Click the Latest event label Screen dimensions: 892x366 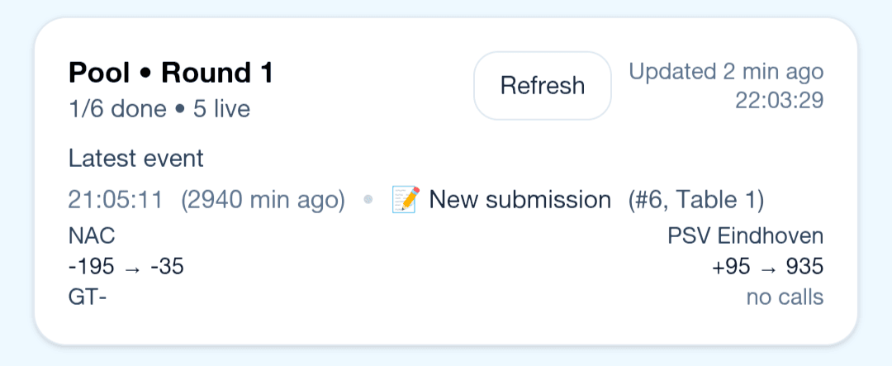(136, 158)
